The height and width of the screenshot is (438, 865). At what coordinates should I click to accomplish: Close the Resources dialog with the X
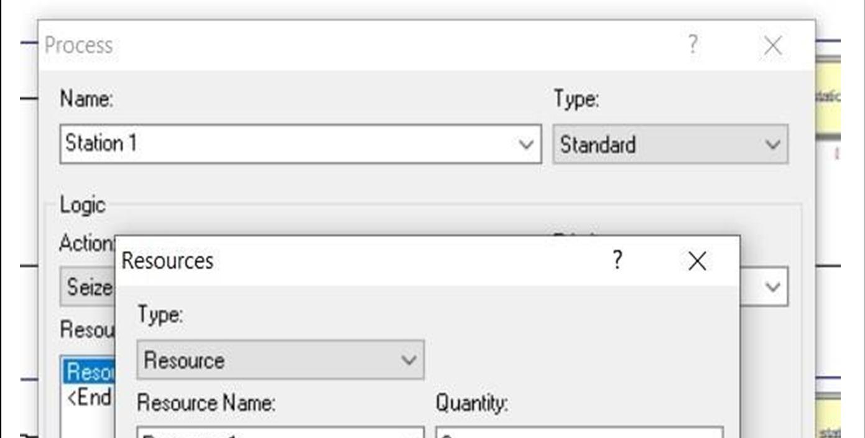[697, 261]
